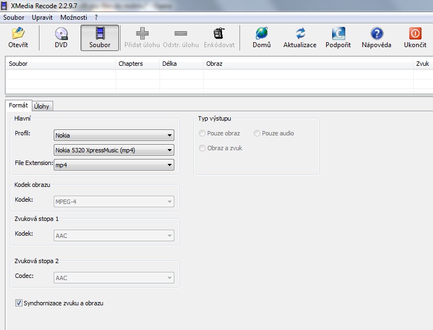Remove a job with Odstr. úlohu
Viewport: 433px width, 330px height.
(181, 38)
